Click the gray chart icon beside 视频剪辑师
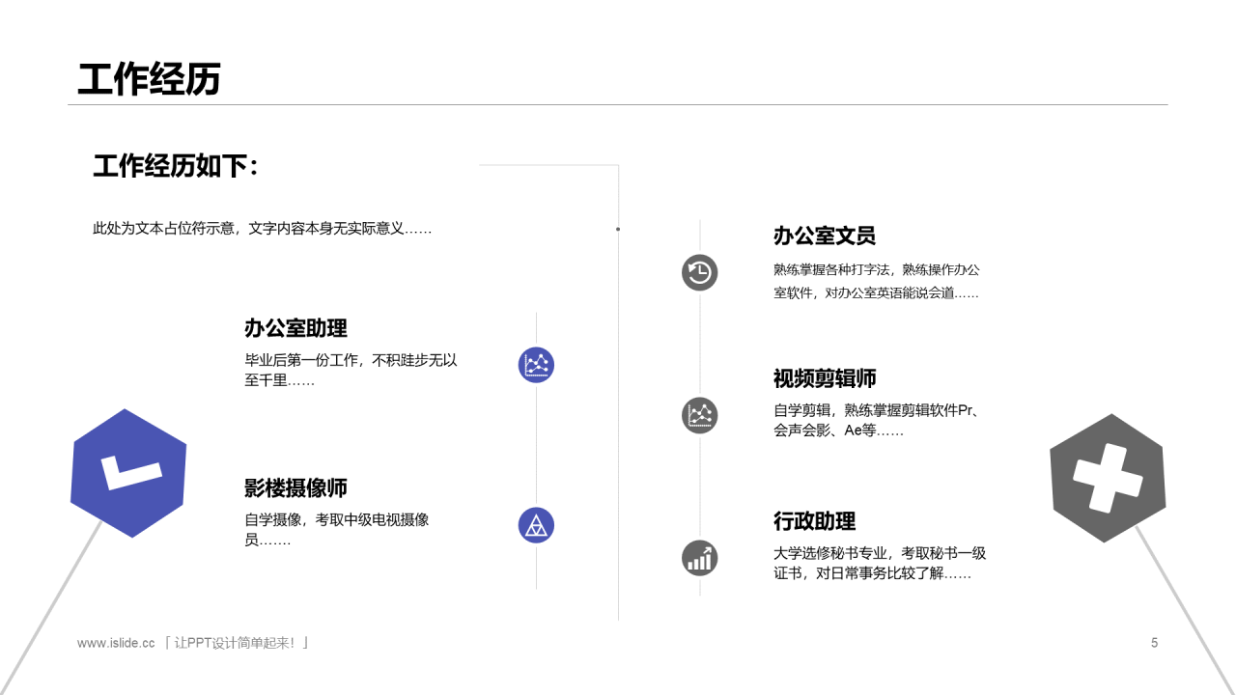Viewport: 1236px width, 695px height. coord(700,415)
